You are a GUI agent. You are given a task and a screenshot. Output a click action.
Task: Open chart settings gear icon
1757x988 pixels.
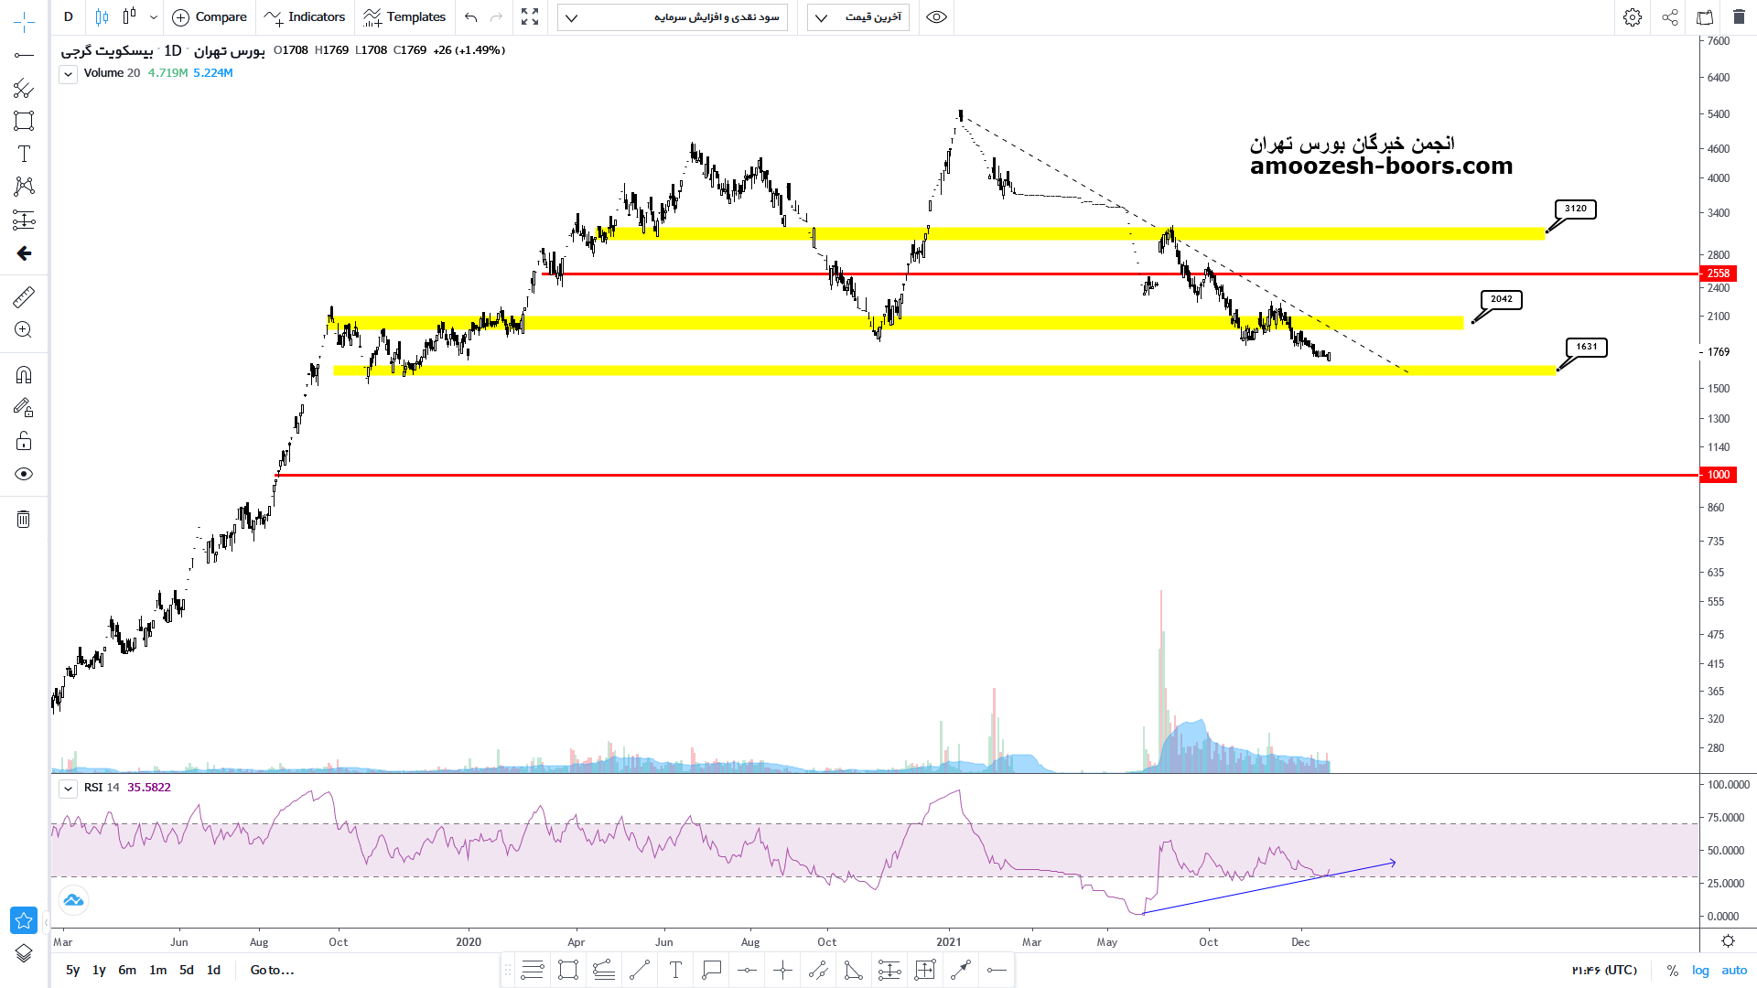1633,17
